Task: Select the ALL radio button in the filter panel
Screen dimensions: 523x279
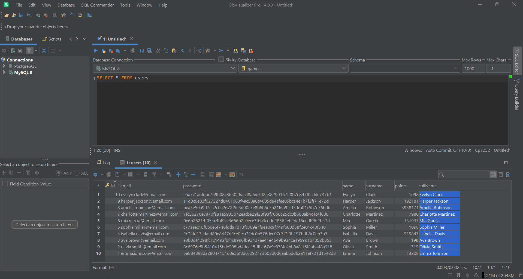Action: 76,173
